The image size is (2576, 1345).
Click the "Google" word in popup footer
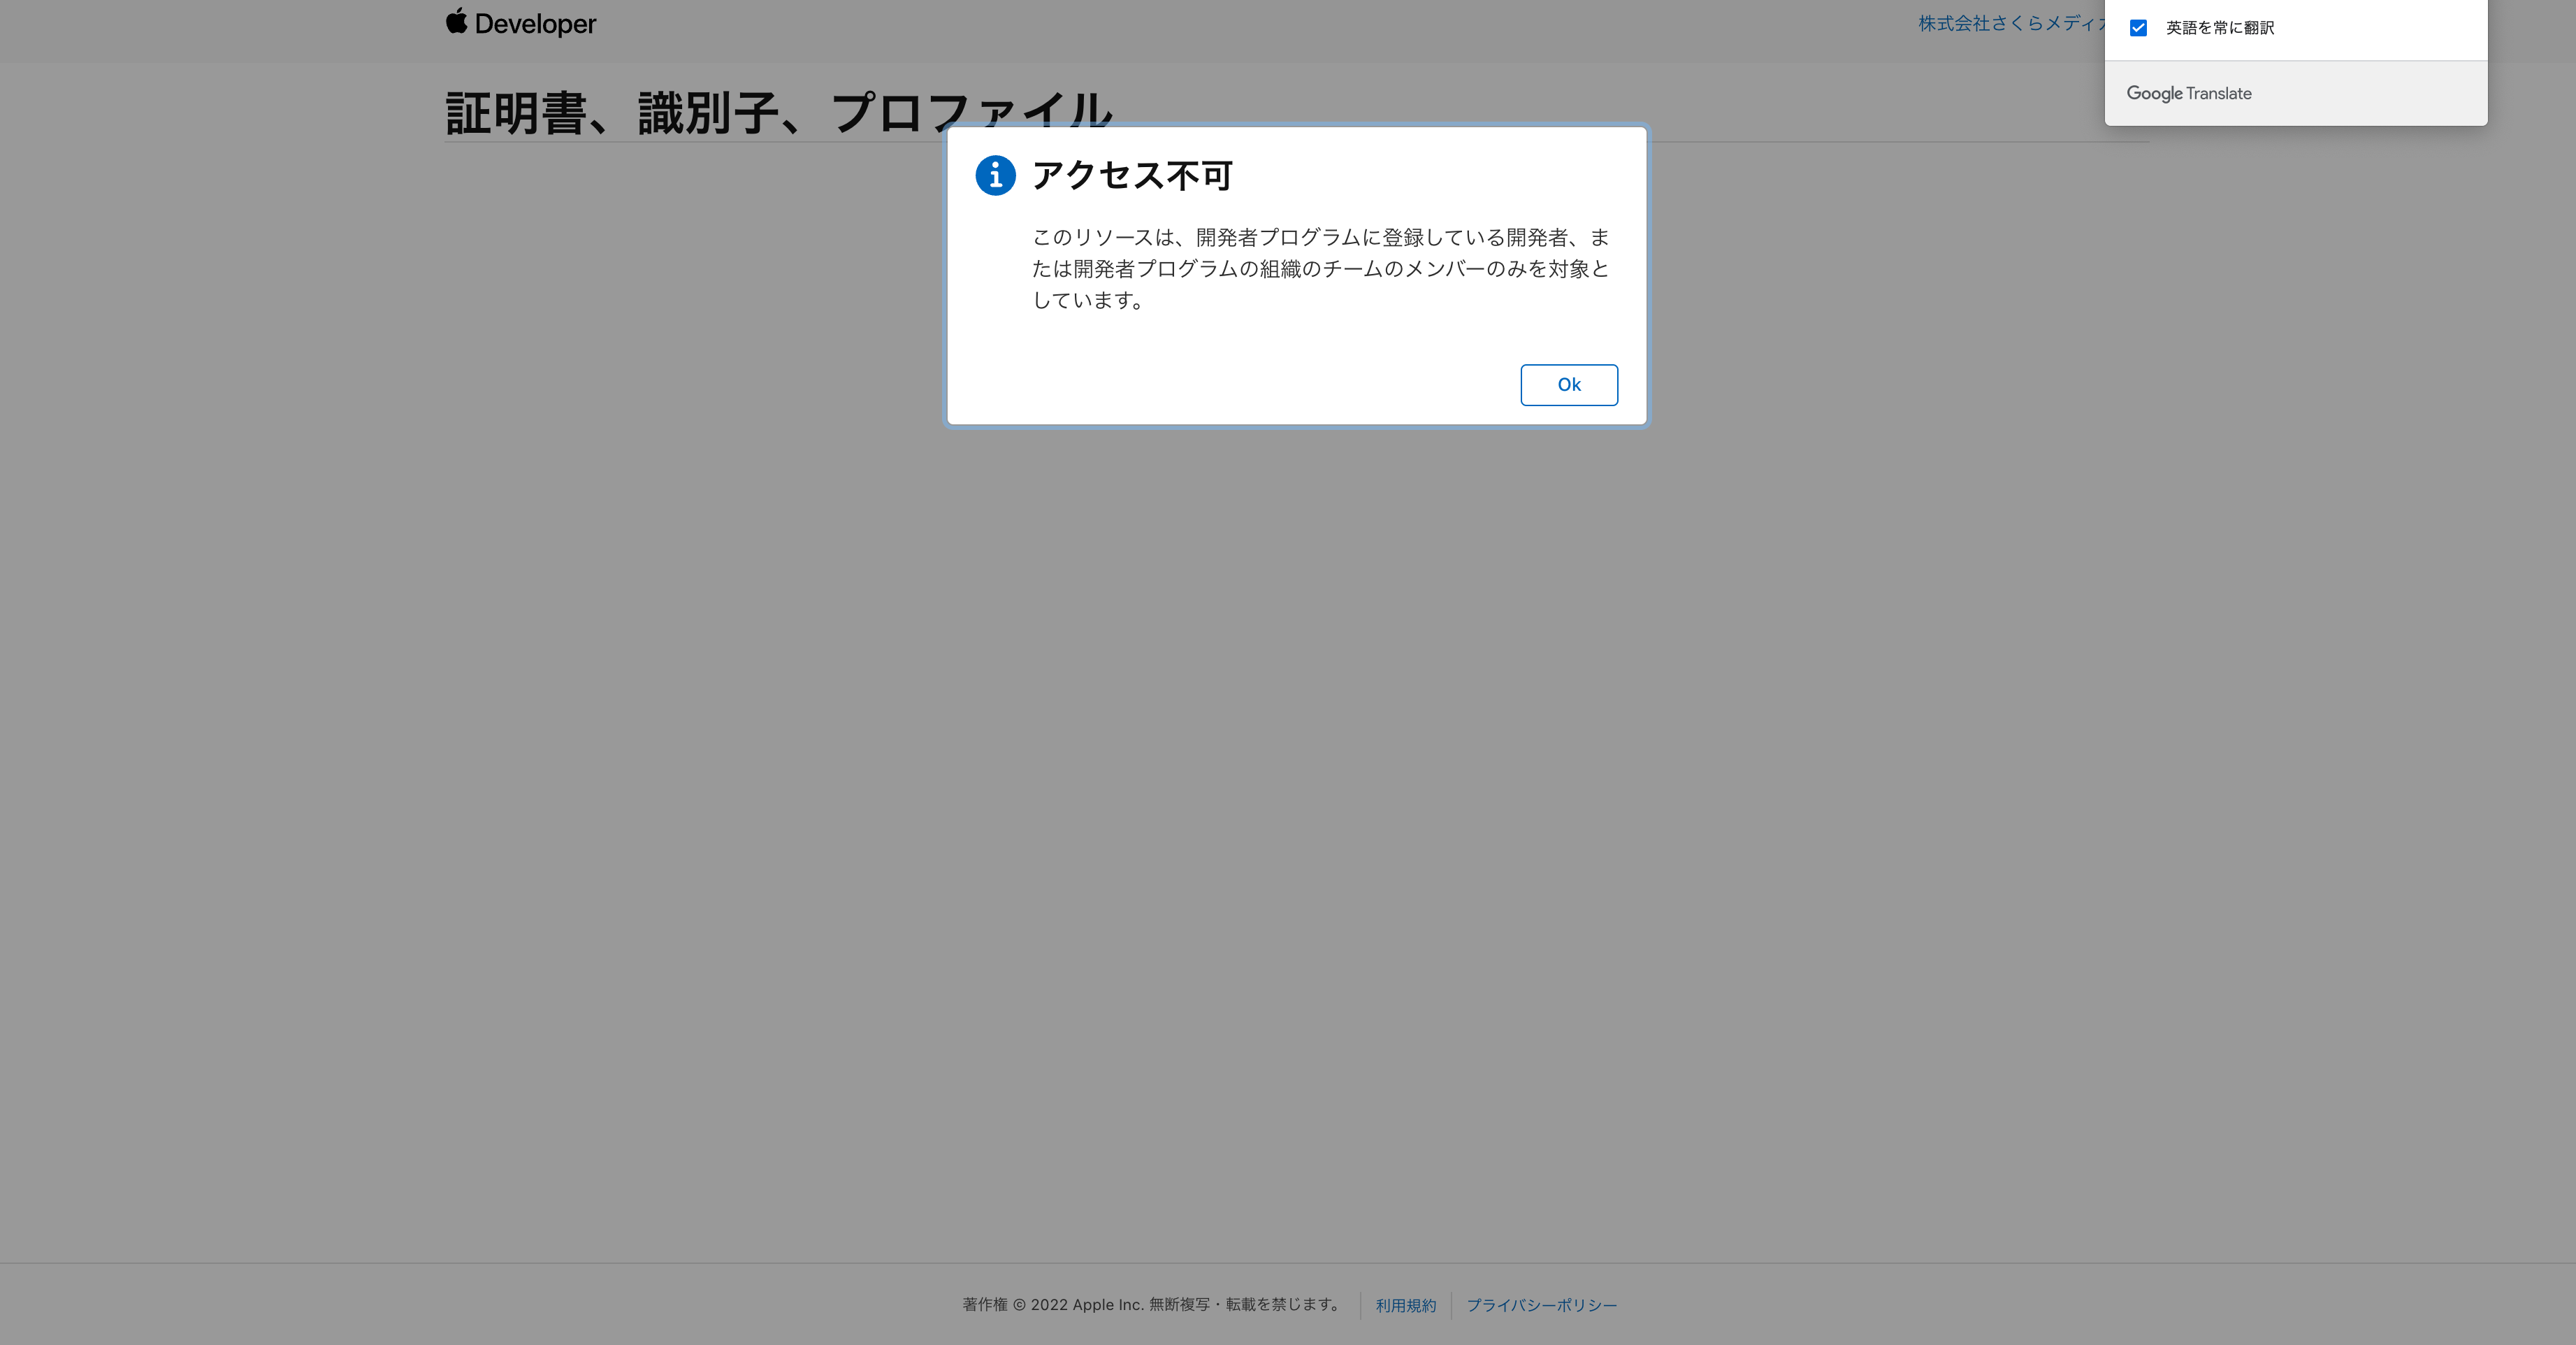[x=2154, y=93]
